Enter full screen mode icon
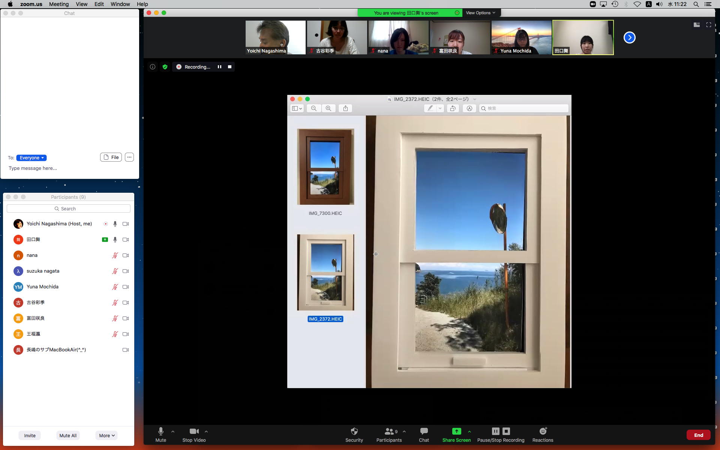This screenshot has height=450, width=720. [x=708, y=25]
